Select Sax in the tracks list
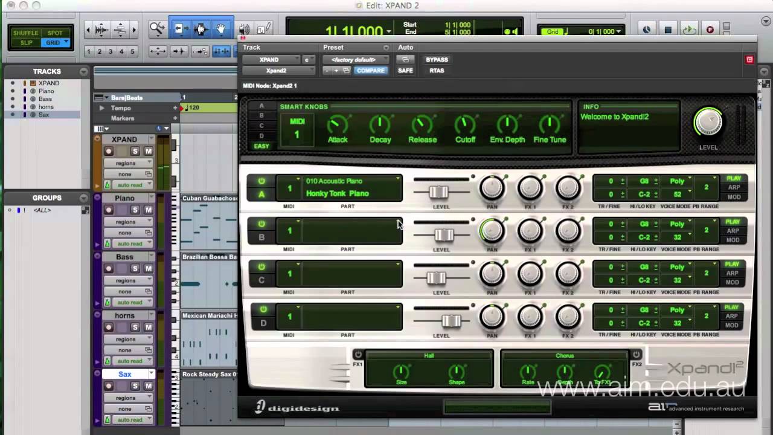This screenshot has width=773, height=435. (44, 115)
